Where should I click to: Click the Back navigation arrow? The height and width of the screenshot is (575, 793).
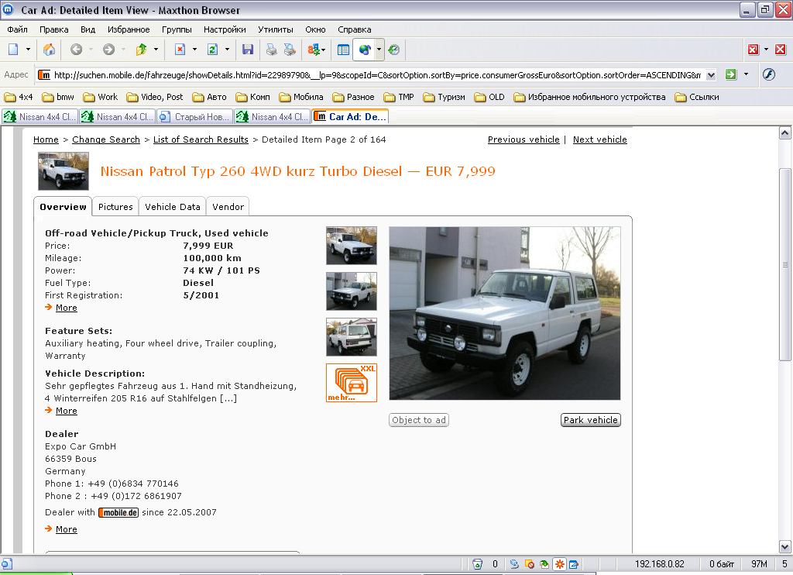click(77, 49)
